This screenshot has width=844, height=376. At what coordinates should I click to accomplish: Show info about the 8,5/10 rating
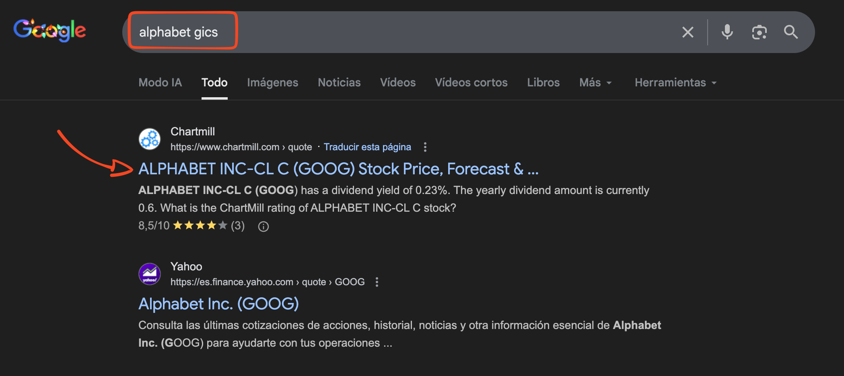pos(263,227)
